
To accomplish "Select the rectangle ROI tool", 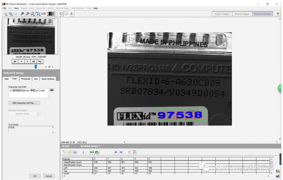I will (61, 14).
